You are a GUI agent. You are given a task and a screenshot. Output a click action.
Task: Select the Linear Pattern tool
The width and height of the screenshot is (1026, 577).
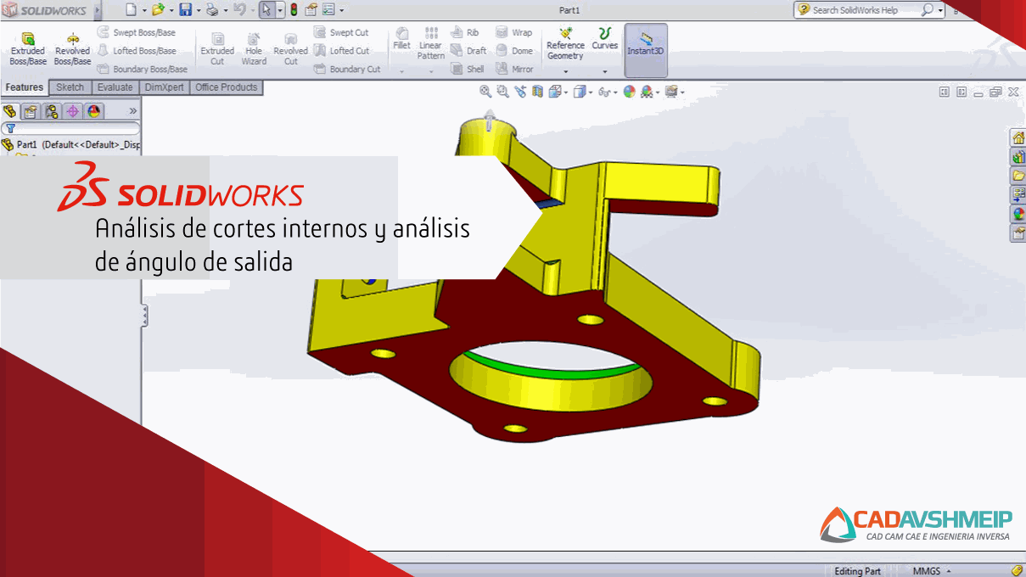(431, 43)
